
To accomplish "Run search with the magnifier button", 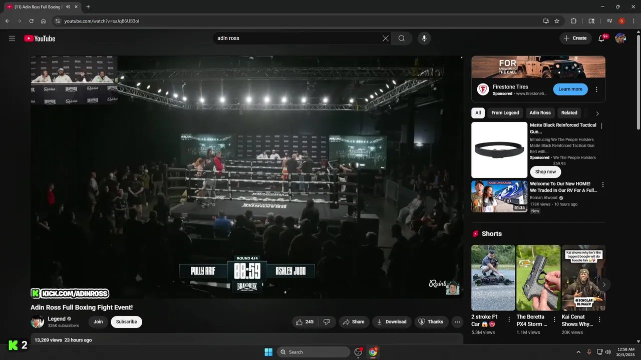I will pos(402,38).
